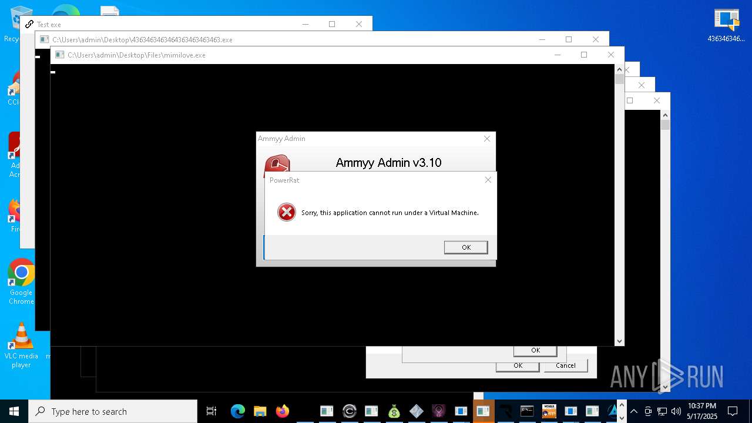Close the mimilove.exe console window
This screenshot has width=752, height=423.
pos(611,55)
